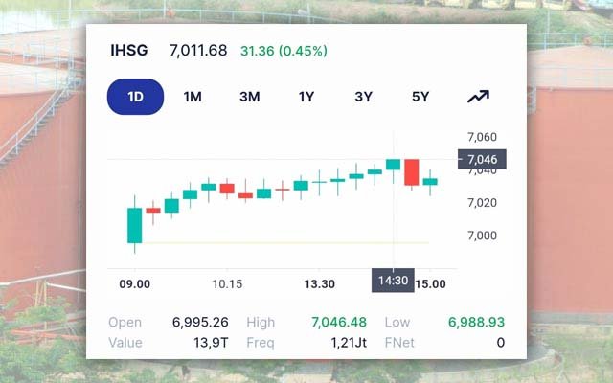Click the 09.00 time axis label

click(x=134, y=283)
